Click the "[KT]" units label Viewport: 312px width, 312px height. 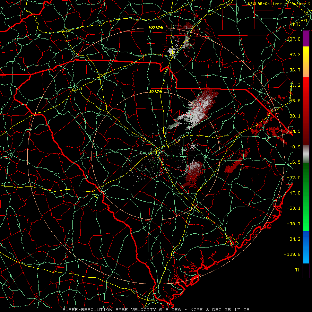pos(296,24)
